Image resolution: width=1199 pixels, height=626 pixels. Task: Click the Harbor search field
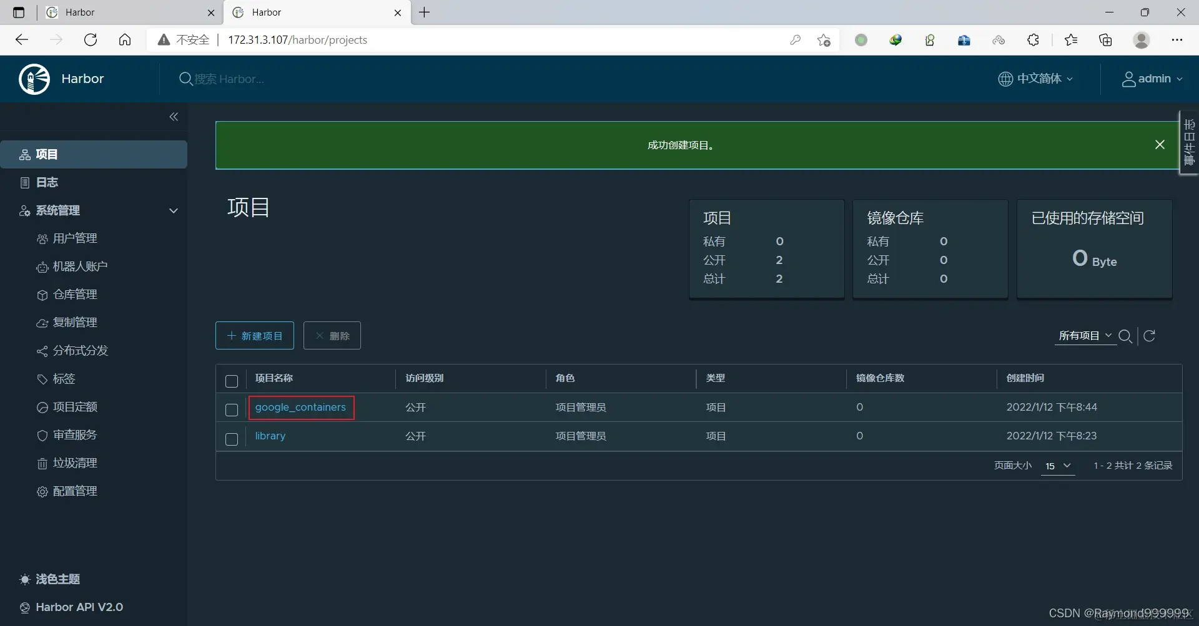(x=229, y=79)
